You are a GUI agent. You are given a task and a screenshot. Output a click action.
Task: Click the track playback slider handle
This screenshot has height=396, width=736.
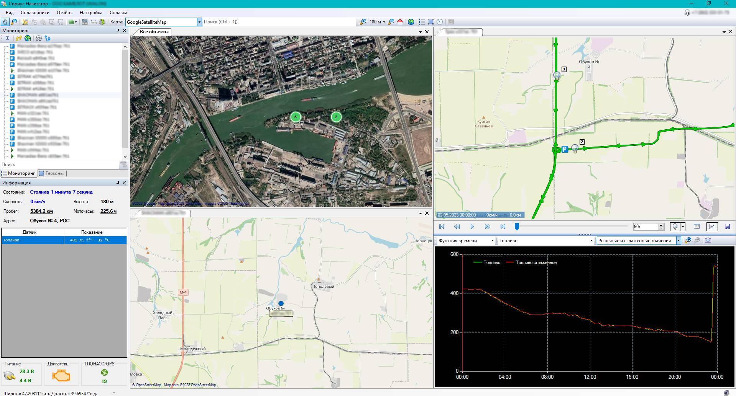(x=517, y=227)
